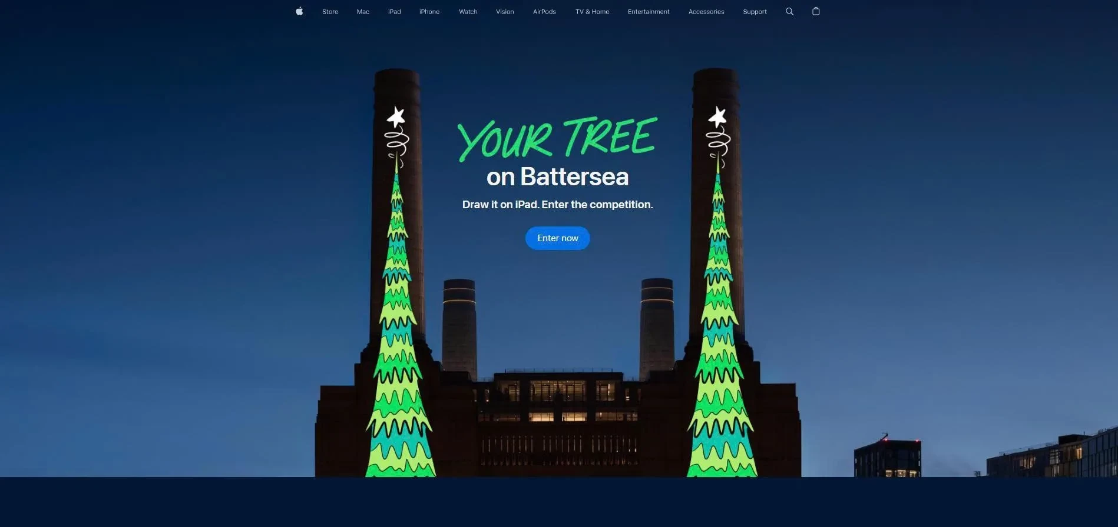Viewport: 1118px width, 527px height.
Task: Click Support in the navigation bar
Action: (x=755, y=12)
